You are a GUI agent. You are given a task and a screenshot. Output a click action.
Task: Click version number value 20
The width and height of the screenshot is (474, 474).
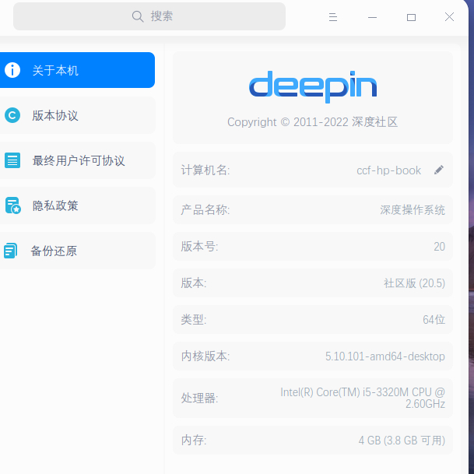439,247
